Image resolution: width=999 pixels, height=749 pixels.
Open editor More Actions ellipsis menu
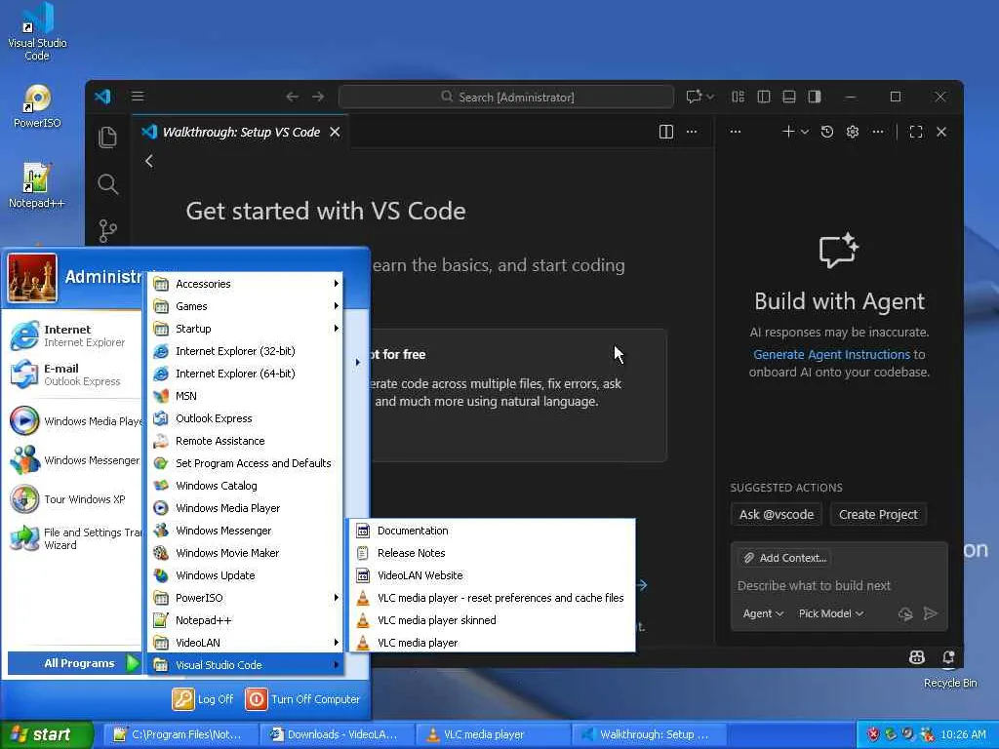pyautogui.click(x=692, y=132)
